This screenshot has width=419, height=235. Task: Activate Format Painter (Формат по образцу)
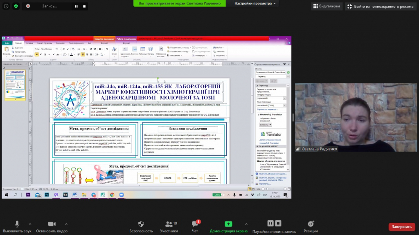pos(23,56)
